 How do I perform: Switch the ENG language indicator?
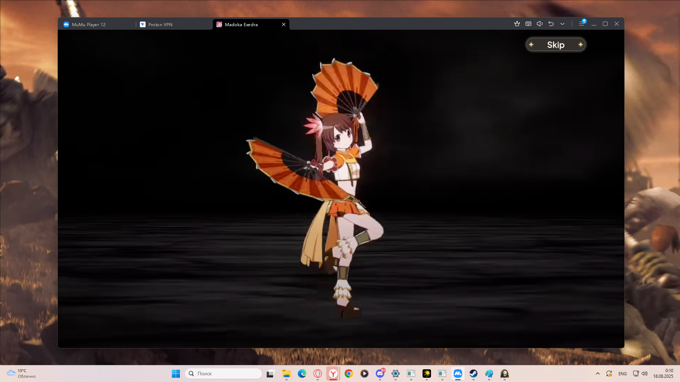622,374
